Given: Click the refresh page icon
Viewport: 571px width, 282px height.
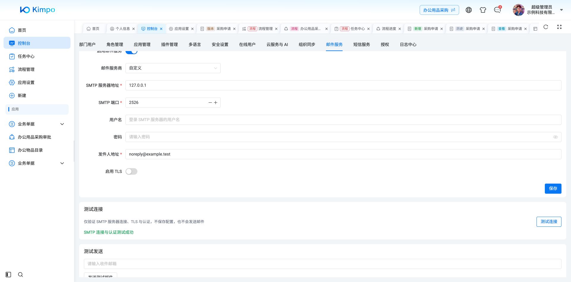Looking at the screenshot, I should click(546, 27).
